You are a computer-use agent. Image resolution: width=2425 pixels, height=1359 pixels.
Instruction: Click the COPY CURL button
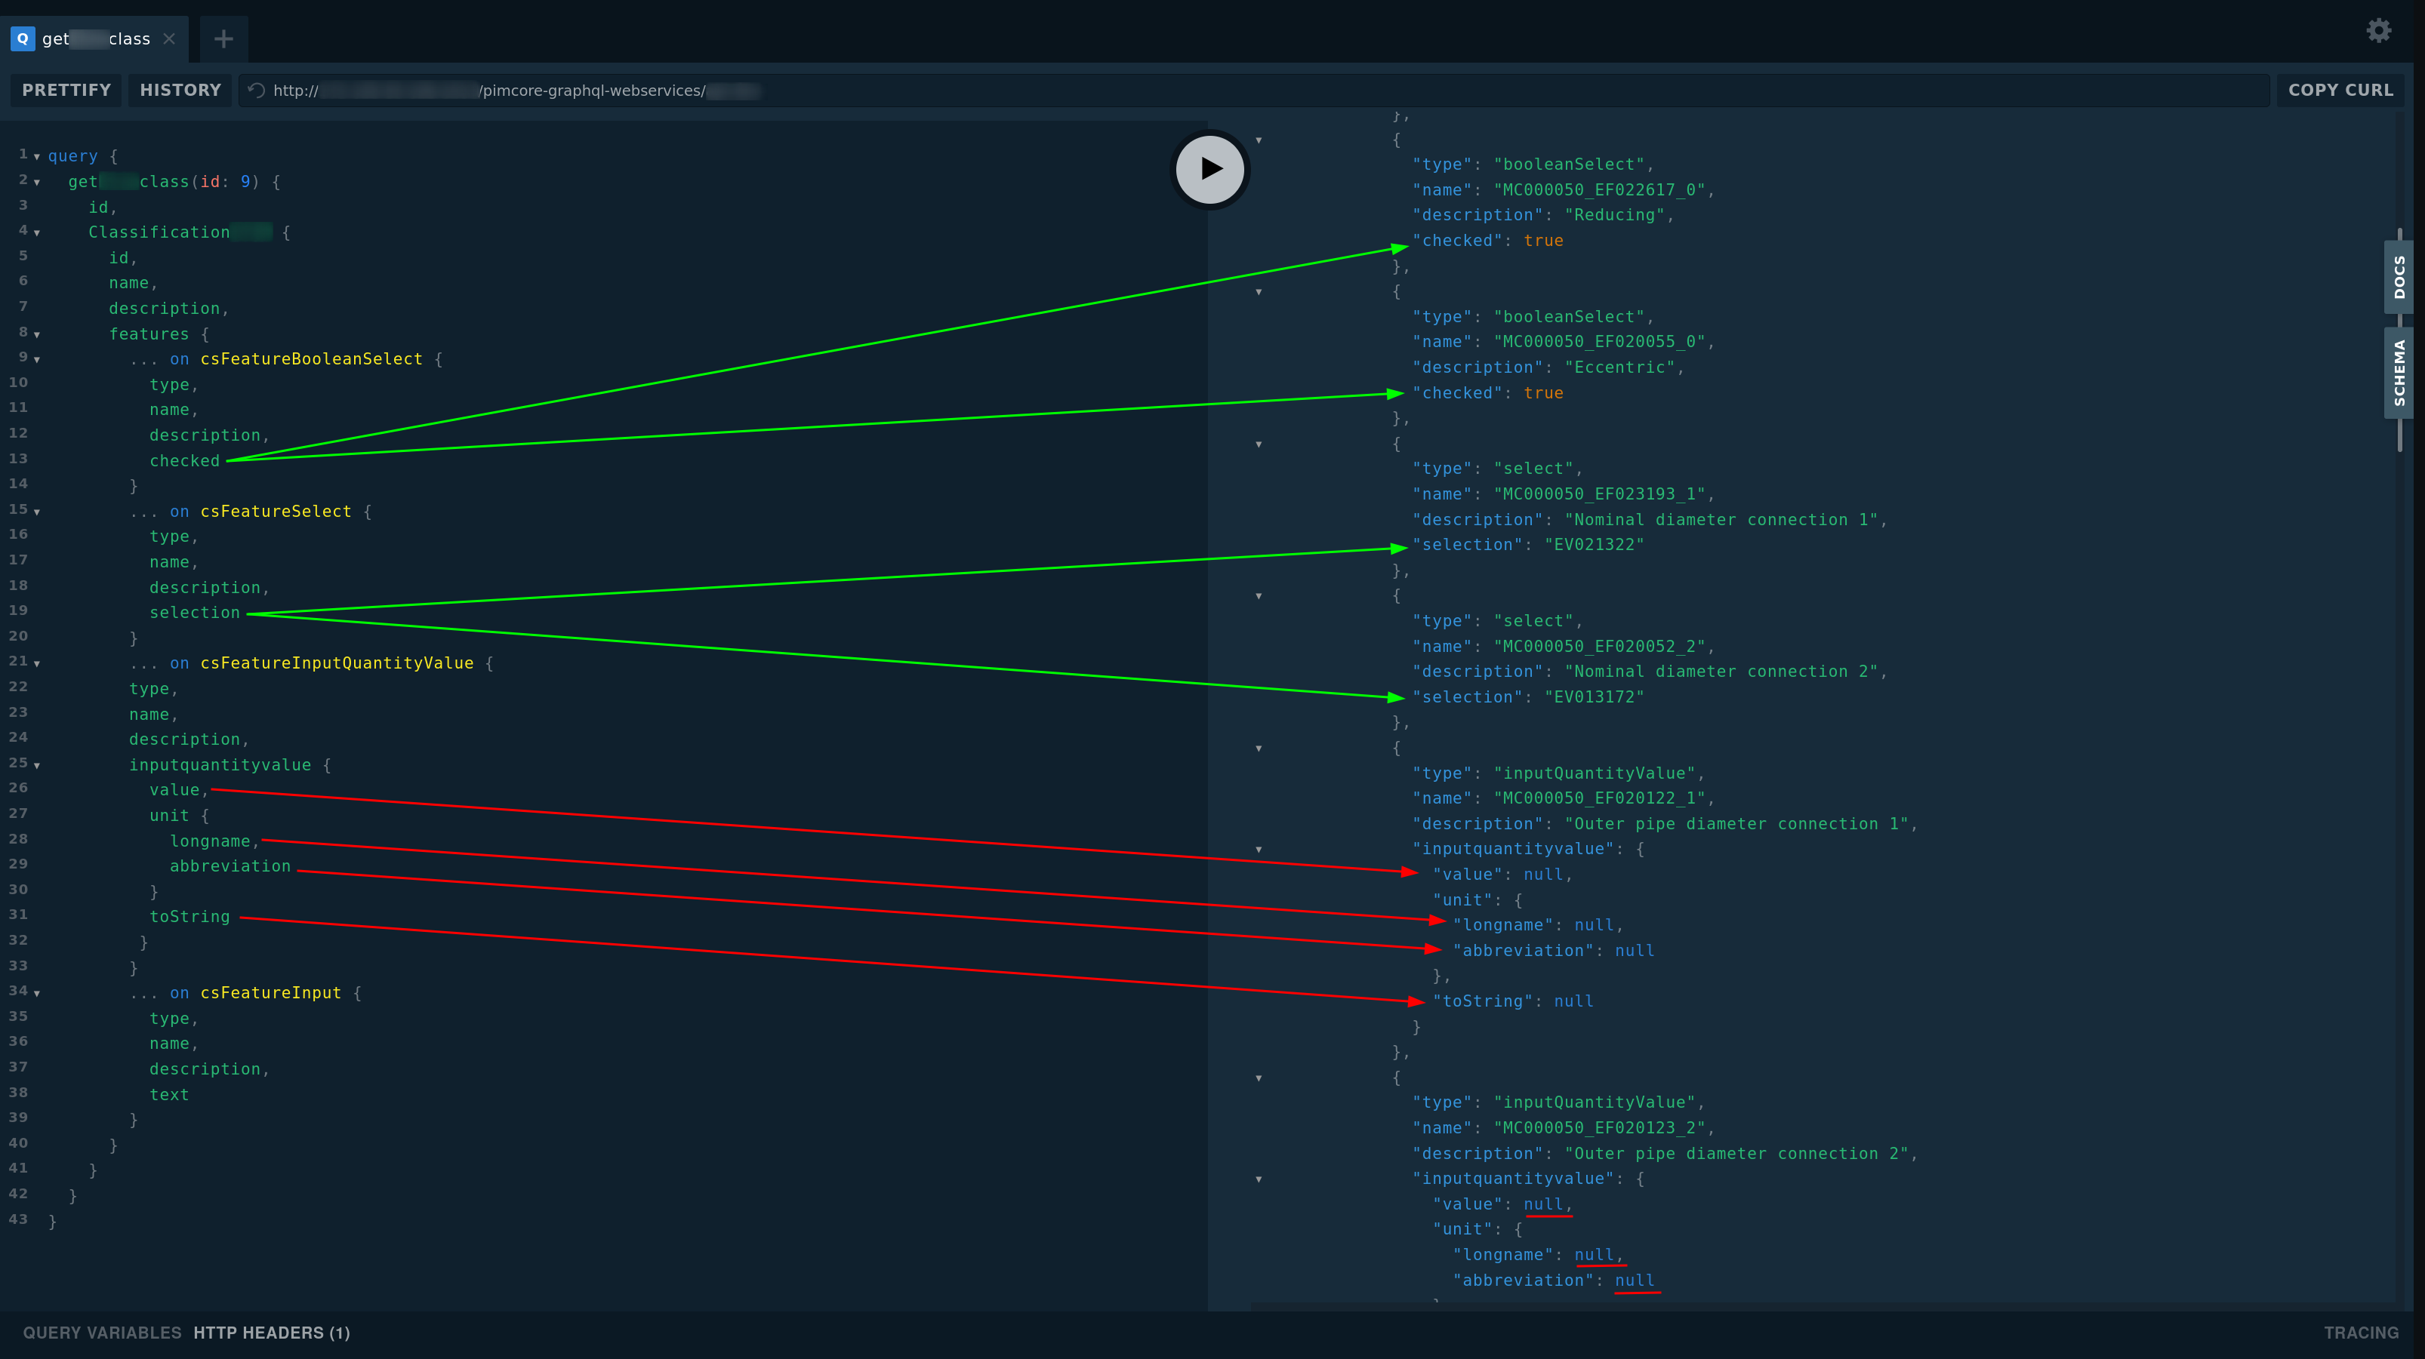pyautogui.click(x=2341, y=89)
